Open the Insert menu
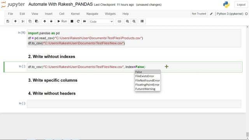249x140 pixels. (49, 14)
